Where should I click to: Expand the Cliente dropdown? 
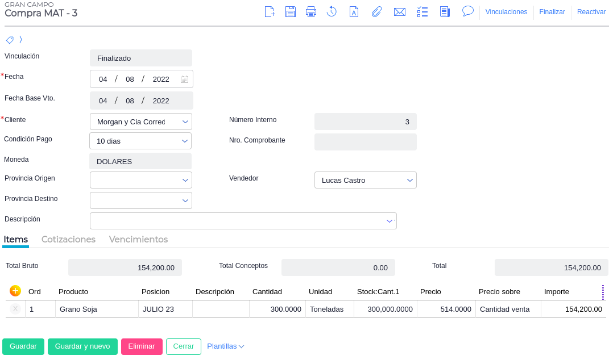[x=185, y=122]
